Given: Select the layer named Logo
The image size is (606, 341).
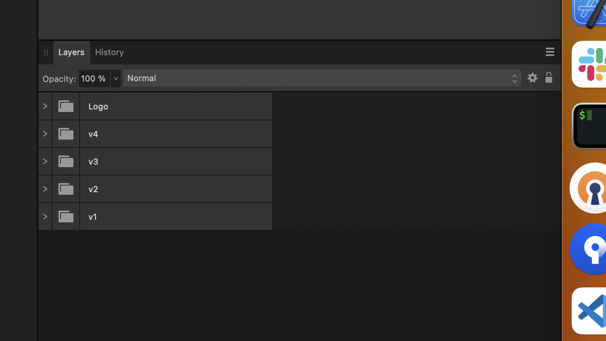Looking at the screenshot, I should (x=176, y=106).
